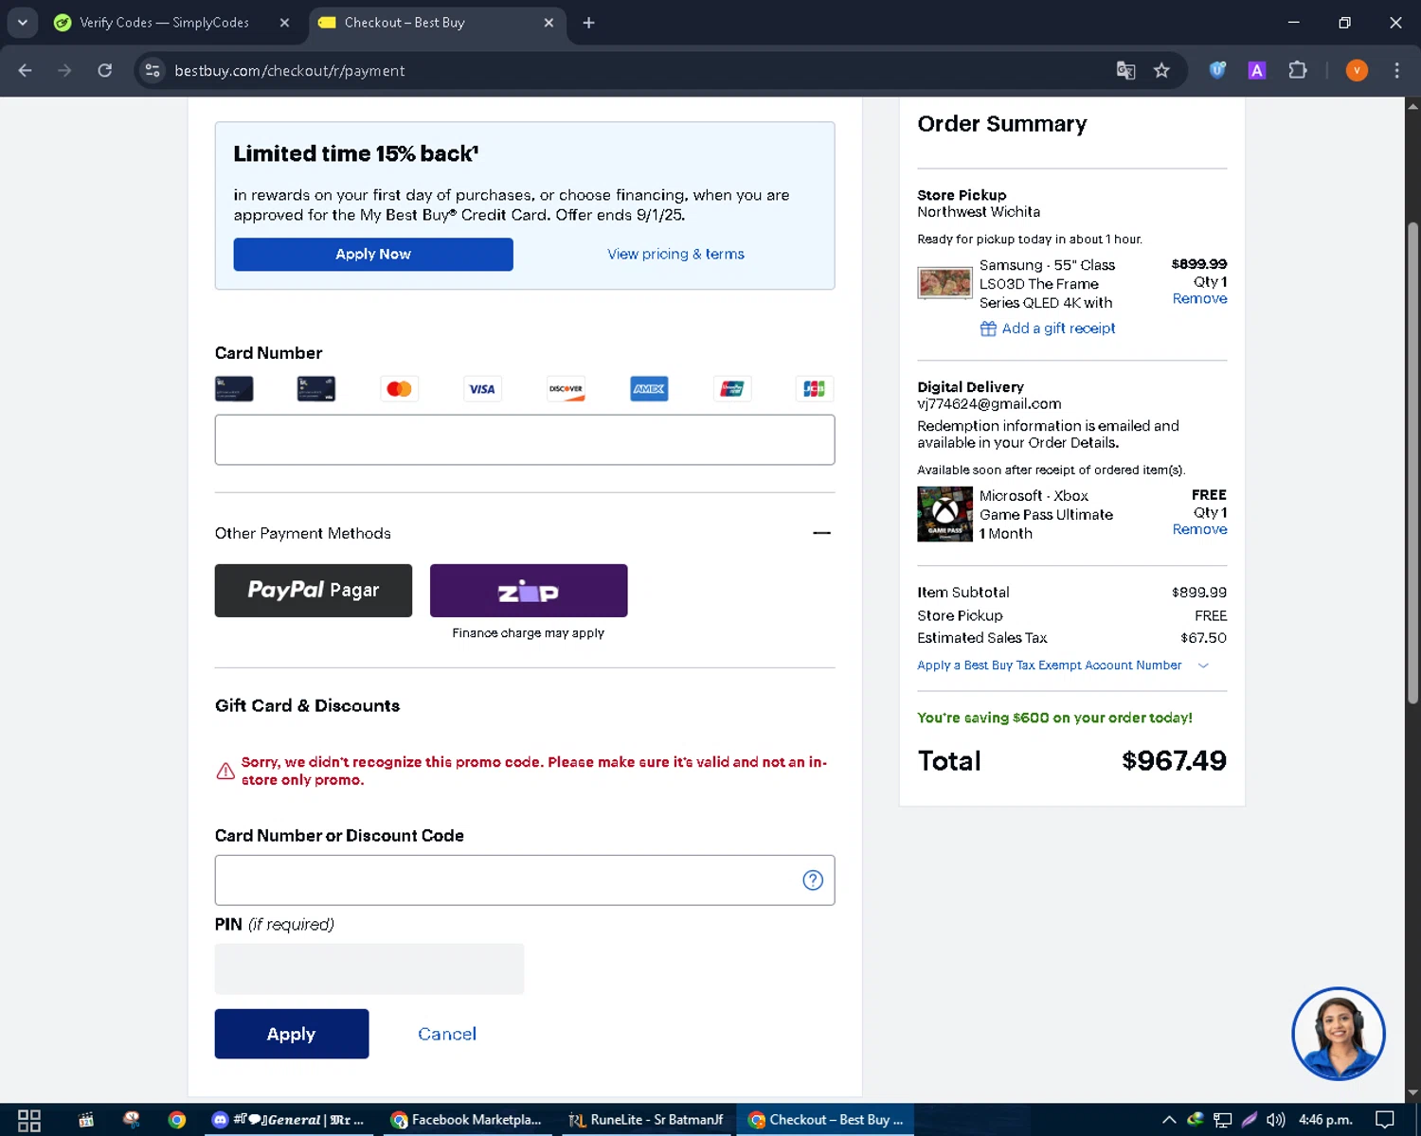Click the JCB card icon
1421x1136 pixels.
[814, 389]
